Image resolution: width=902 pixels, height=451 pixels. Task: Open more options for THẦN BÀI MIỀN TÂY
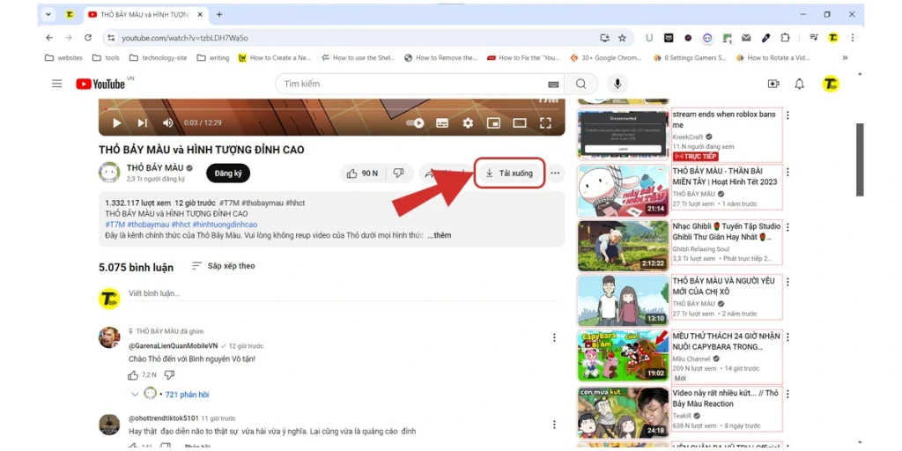tap(787, 172)
